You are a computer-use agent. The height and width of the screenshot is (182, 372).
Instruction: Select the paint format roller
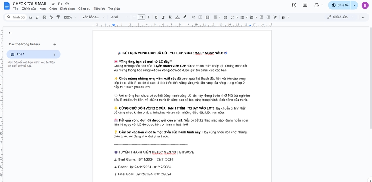click(x=58, y=17)
